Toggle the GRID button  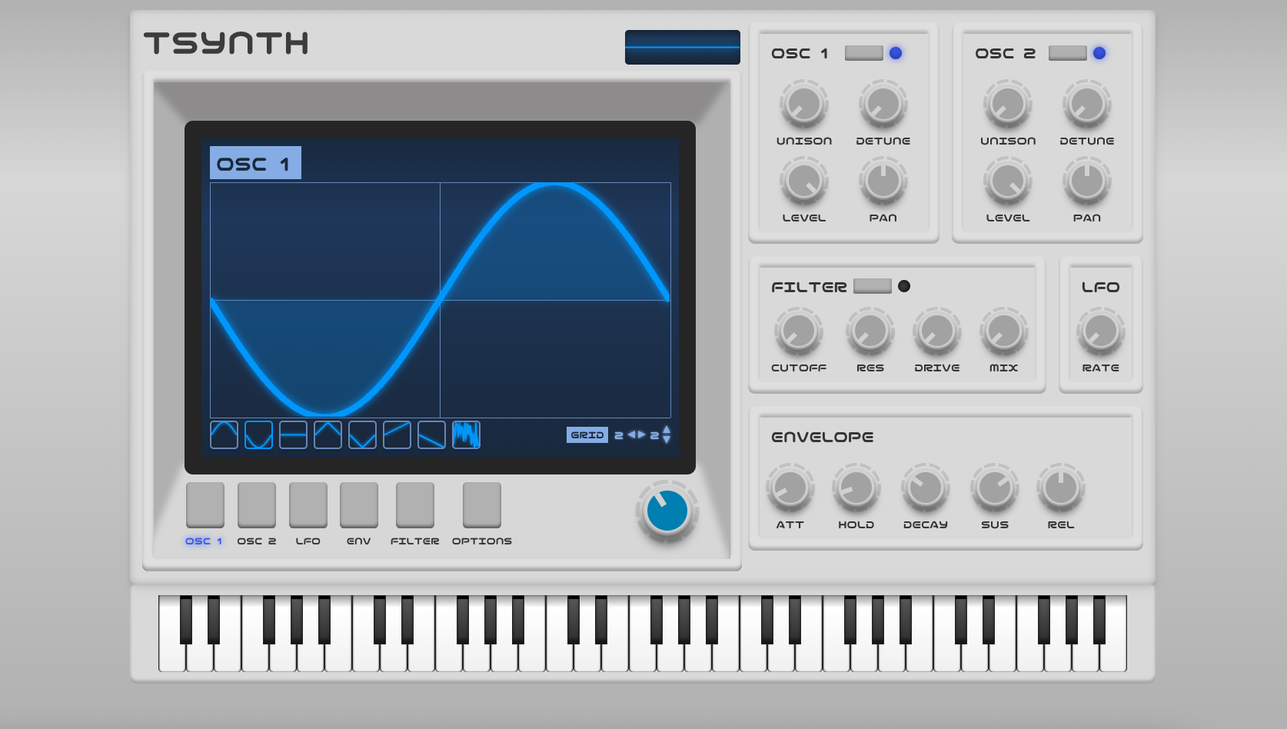[x=587, y=435]
